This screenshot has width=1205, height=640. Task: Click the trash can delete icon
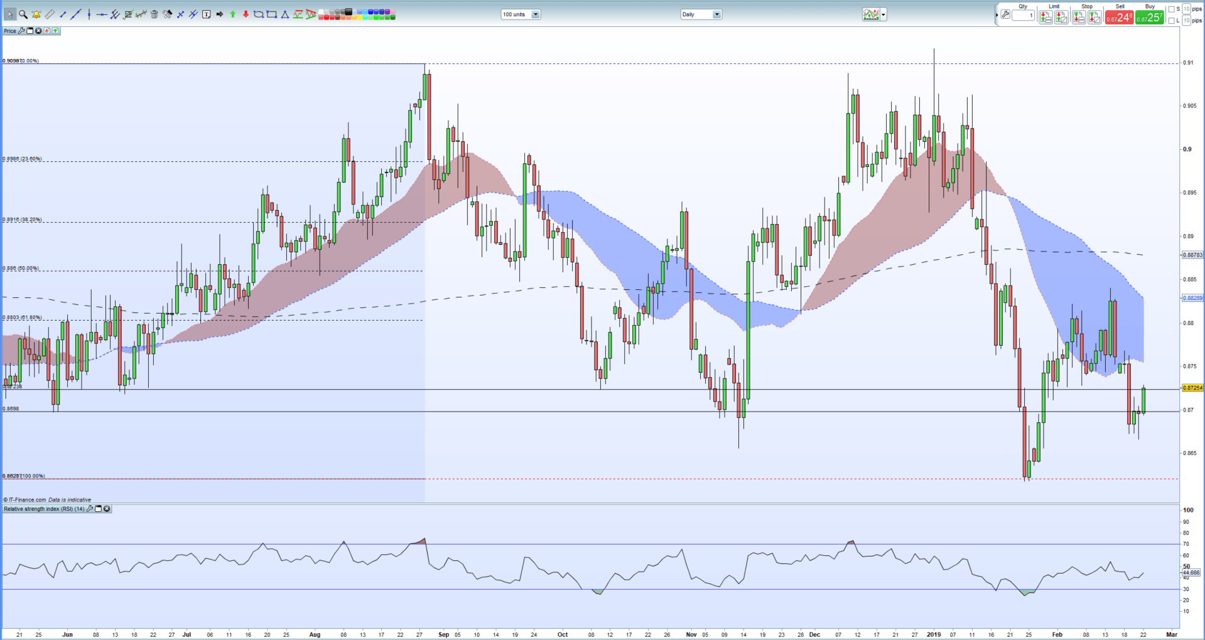click(154, 14)
